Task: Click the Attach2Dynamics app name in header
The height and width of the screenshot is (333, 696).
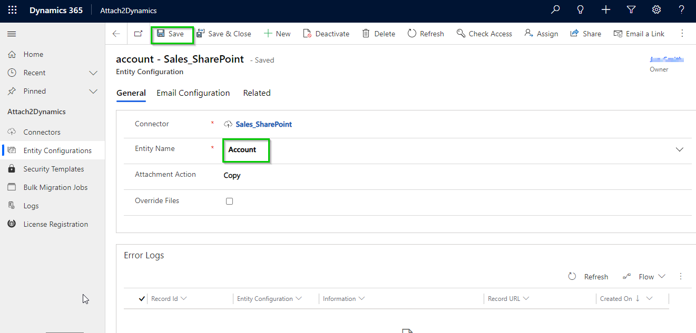Action: click(x=129, y=11)
